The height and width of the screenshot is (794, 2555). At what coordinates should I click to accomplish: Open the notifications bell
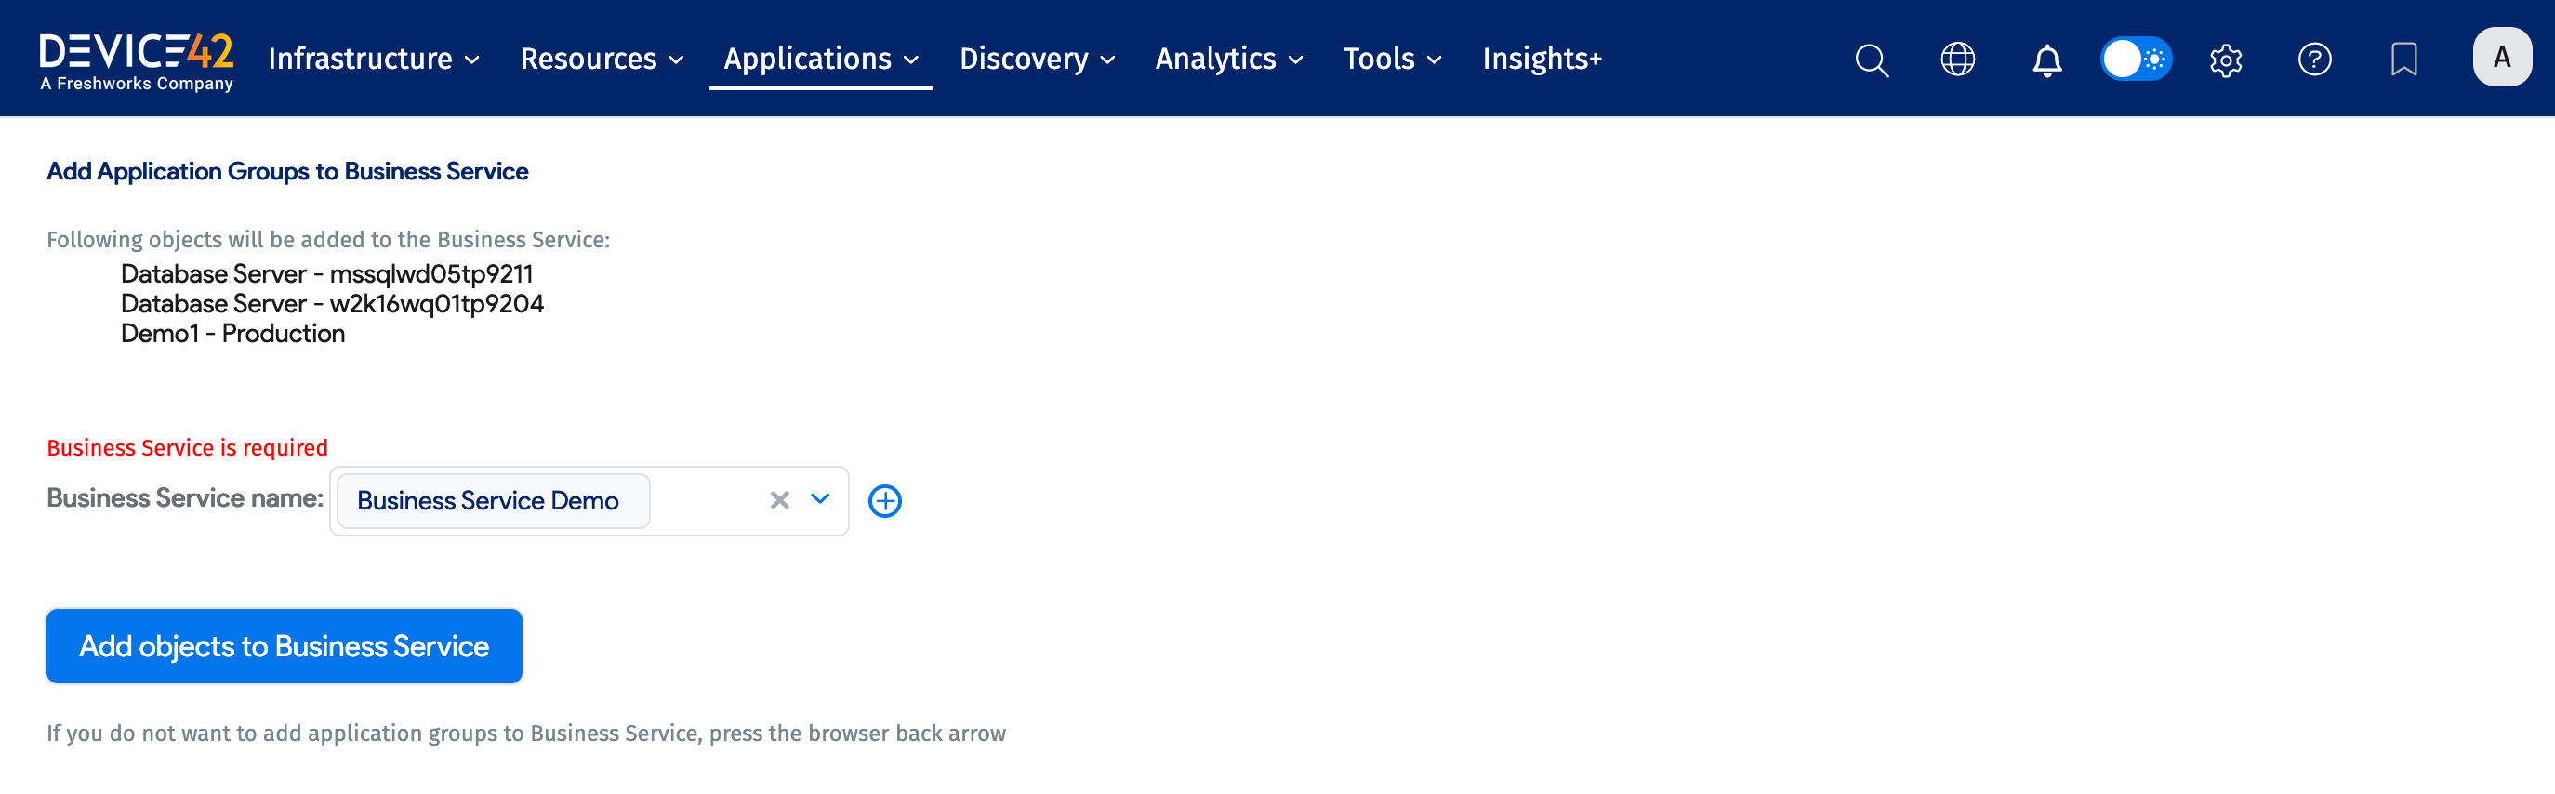point(2046,60)
